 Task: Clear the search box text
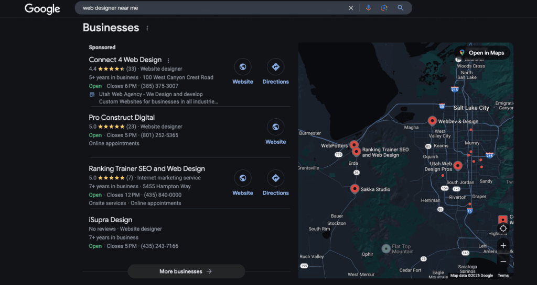(x=351, y=8)
